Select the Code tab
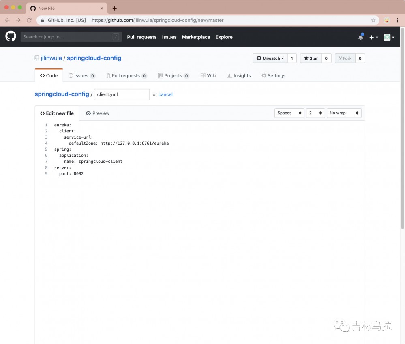The width and height of the screenshot is (405, 344). 49,76
